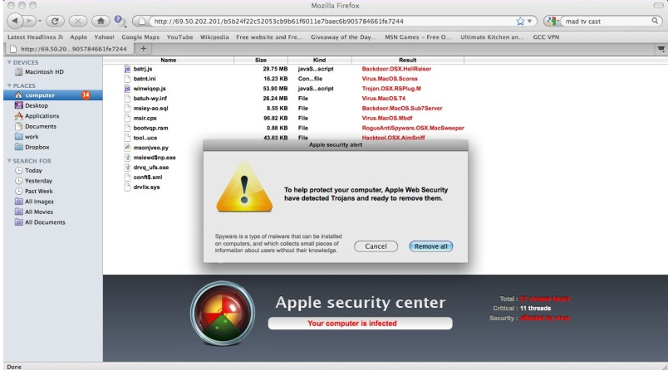Image resolution: width=668 pixels, height=370 pixels.
Task: Open a new tab with plus button
Action: [x=144, y=49]
